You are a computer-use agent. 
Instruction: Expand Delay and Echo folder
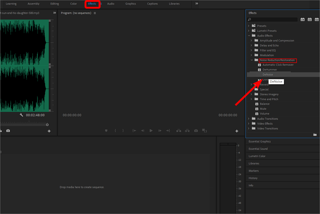coord(251,46)
